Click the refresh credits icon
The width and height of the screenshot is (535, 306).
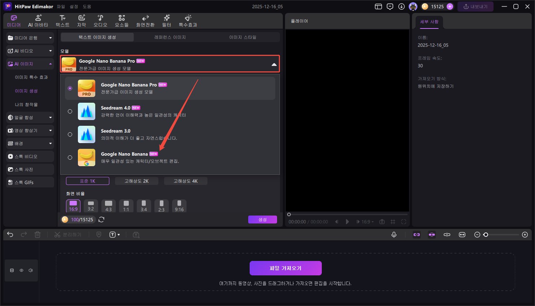coord(101,219)
